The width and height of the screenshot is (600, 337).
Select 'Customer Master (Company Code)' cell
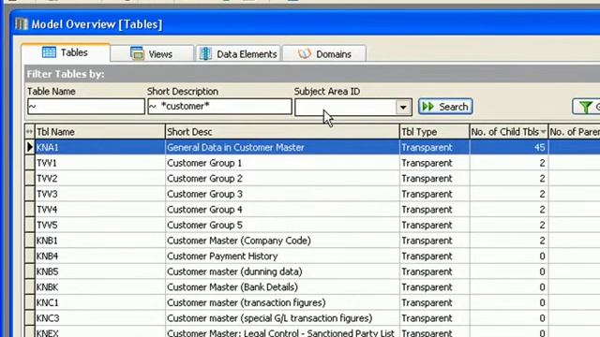282,241
